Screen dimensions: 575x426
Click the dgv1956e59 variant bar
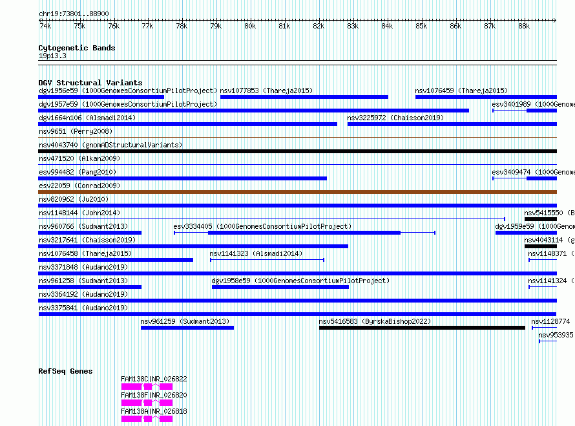pyautogui.click(x=101, y=97)
